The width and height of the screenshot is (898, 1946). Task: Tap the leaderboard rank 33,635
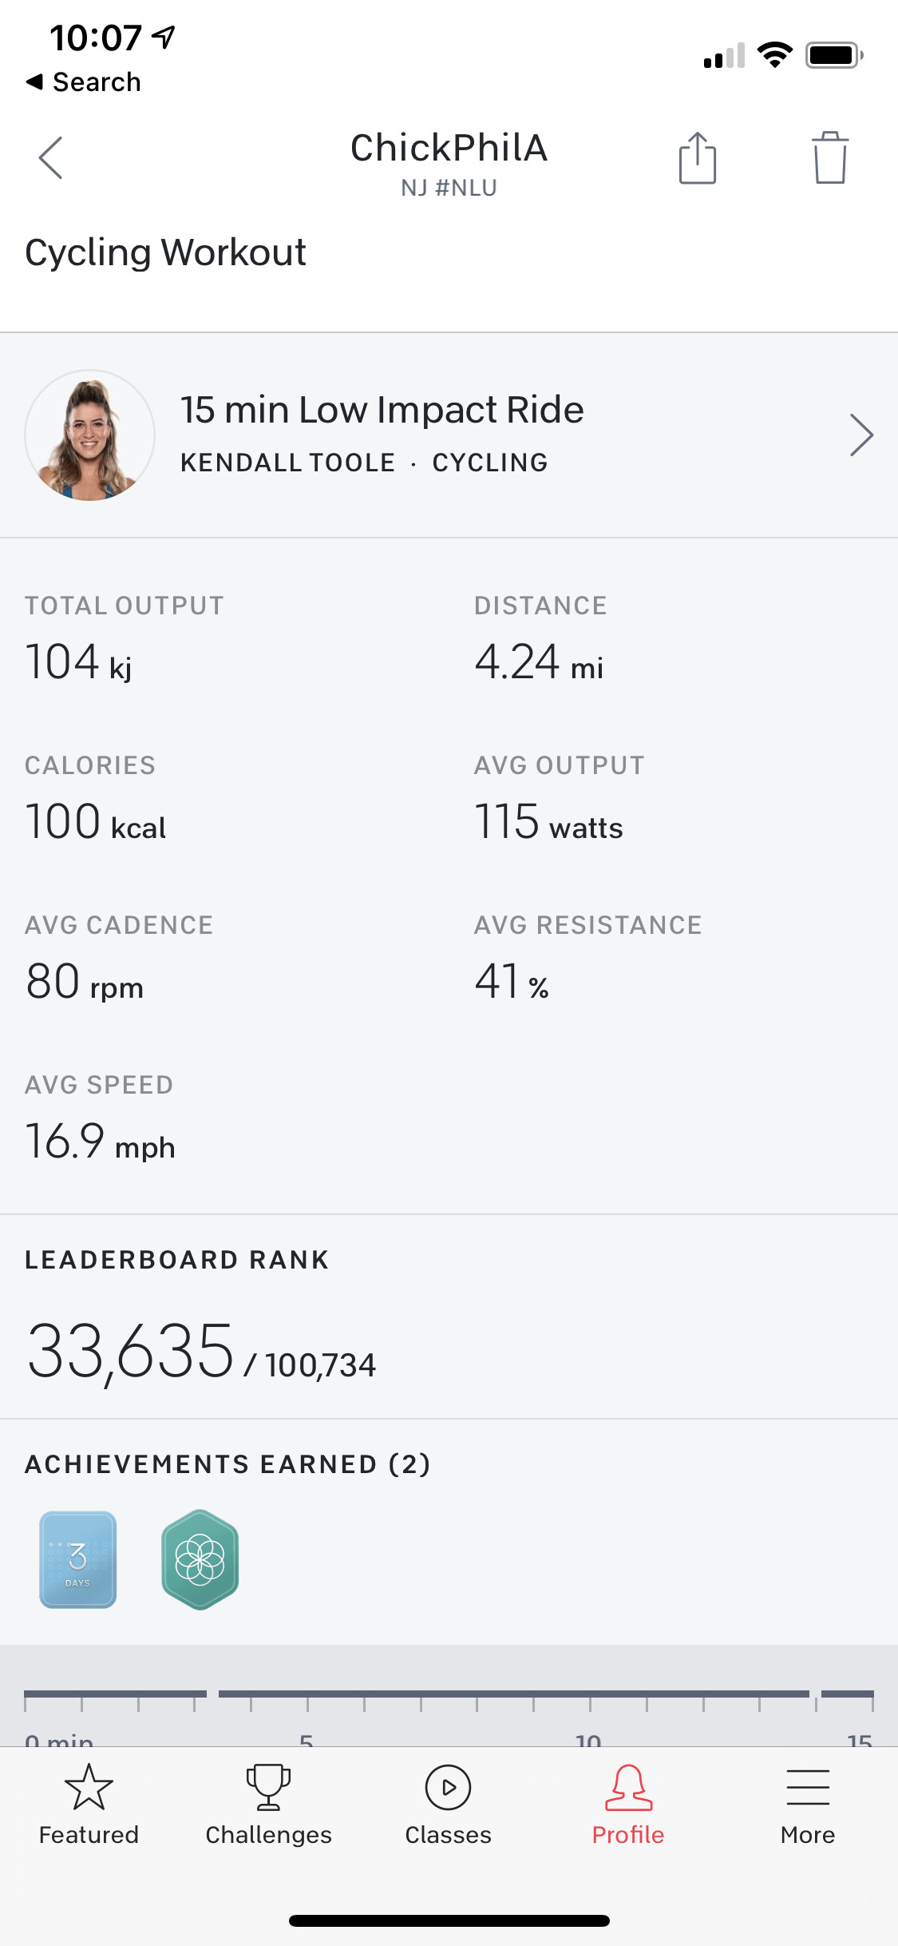[x=132, y=1351]
